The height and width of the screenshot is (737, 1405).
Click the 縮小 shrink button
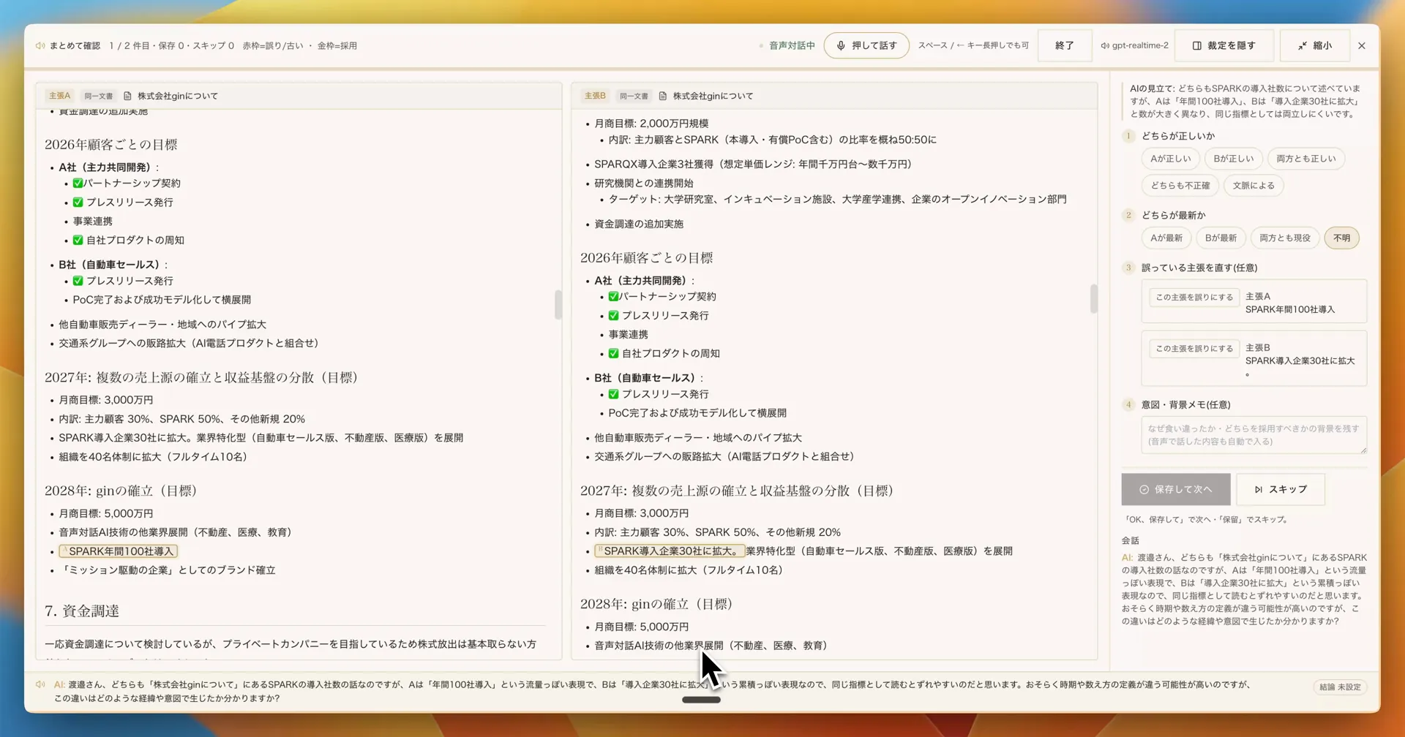pos(1315,45)
